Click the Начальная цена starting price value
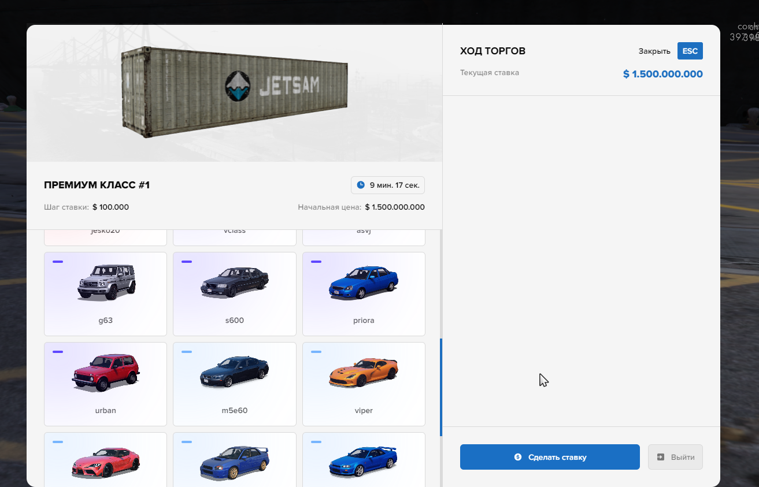 [395, 207]
